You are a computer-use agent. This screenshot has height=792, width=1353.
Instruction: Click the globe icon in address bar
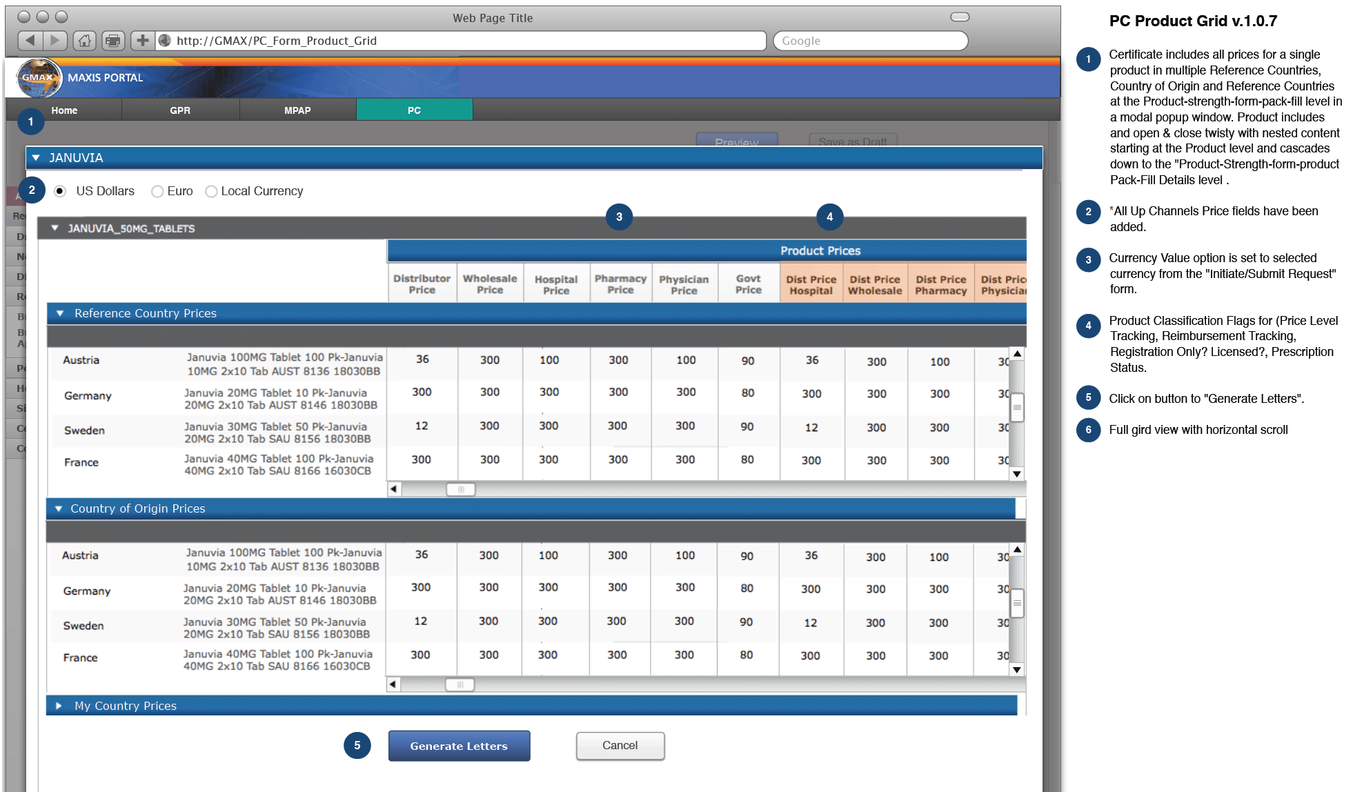pos(165,41)
